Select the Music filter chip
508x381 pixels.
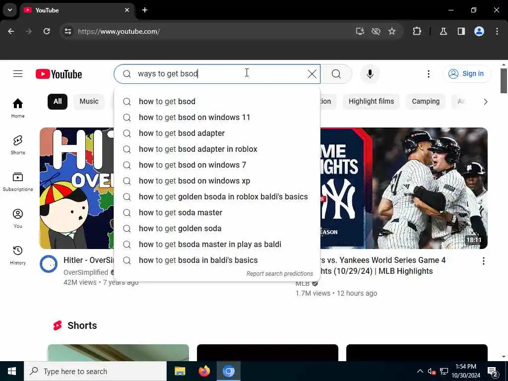pyautogui.click(x=89, y=101)
